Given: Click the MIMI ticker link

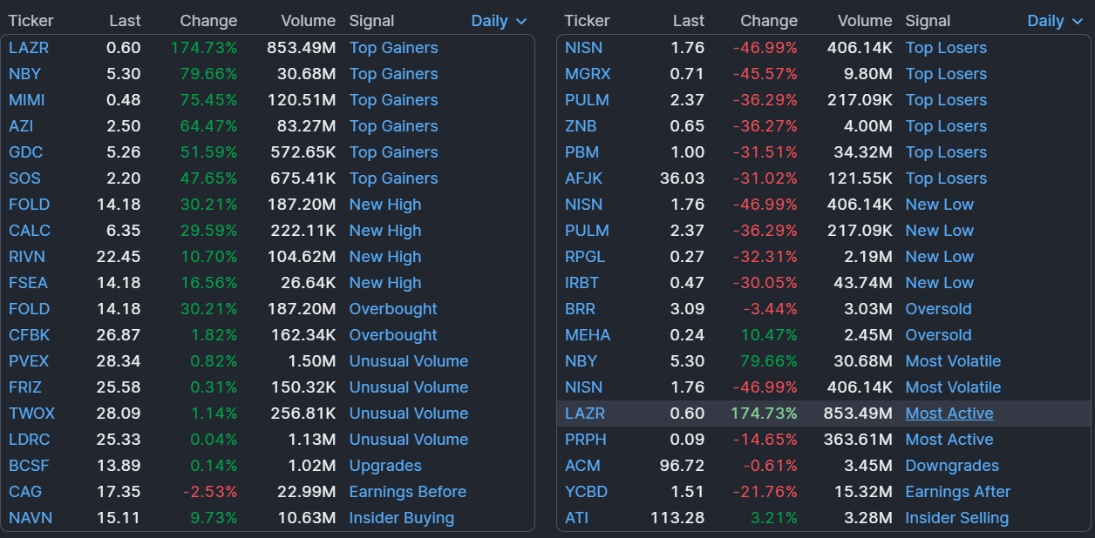Looking at the screenshot, I should [27, 100].
